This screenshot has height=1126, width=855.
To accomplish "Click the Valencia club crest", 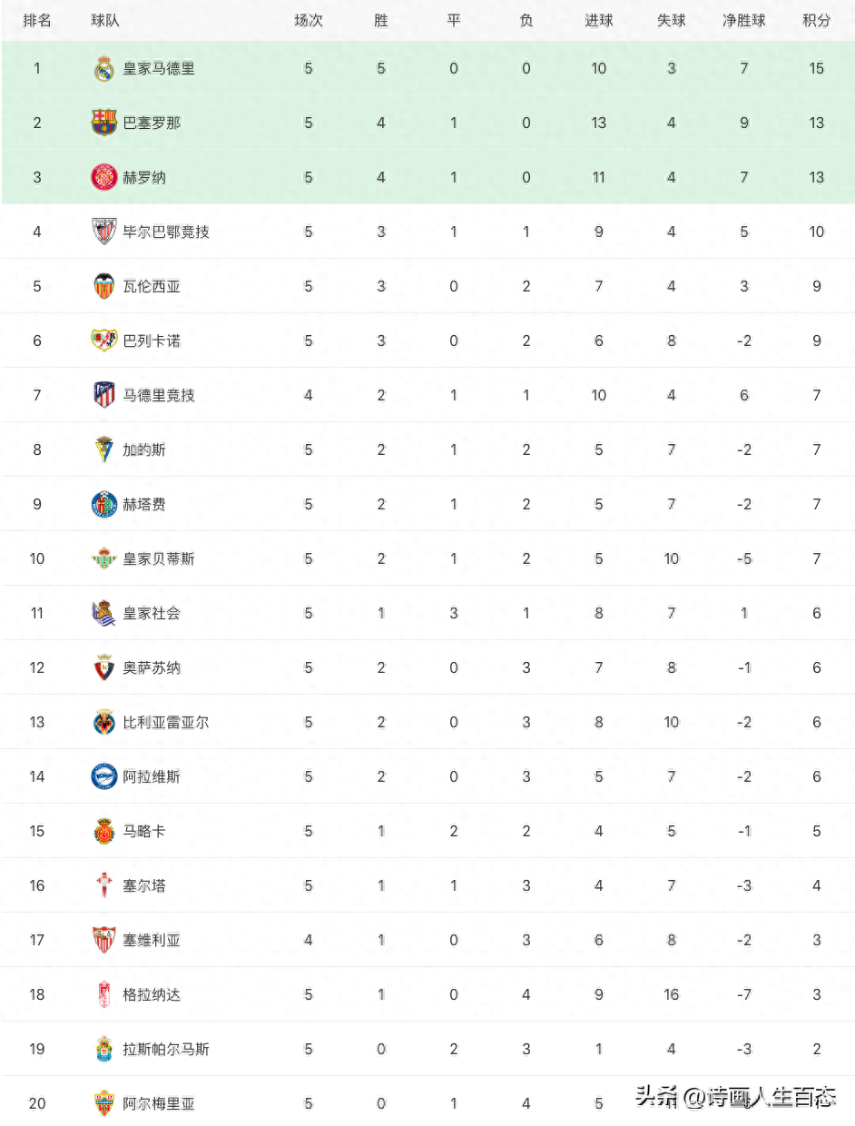I will coord(104,286).
